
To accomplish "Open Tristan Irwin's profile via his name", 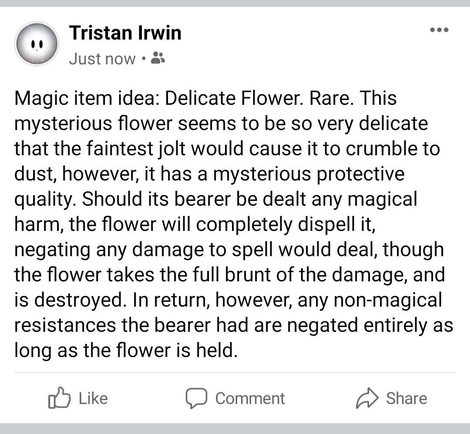I will coord(125,32).
